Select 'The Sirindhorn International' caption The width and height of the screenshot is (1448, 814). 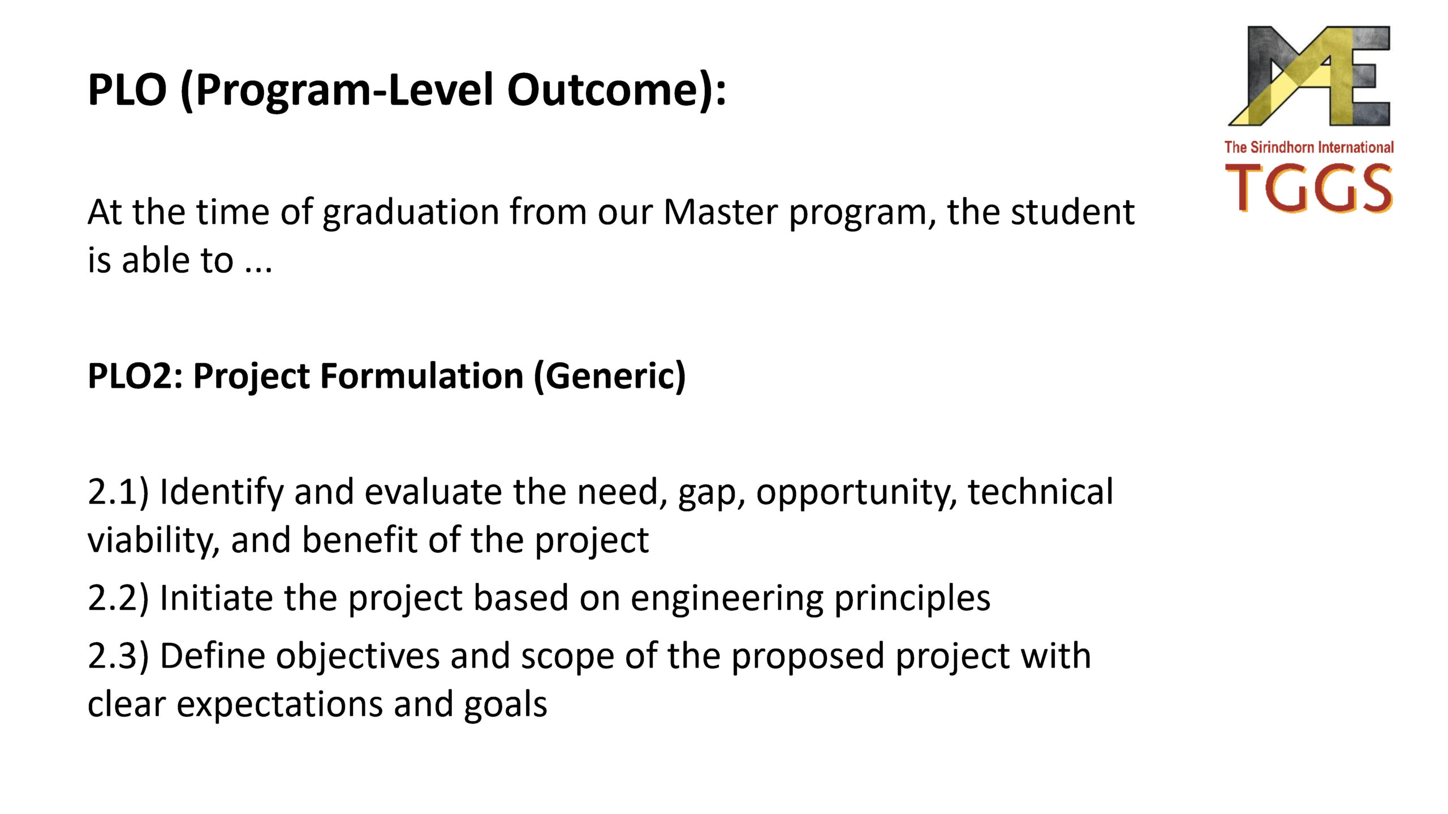1309,148
